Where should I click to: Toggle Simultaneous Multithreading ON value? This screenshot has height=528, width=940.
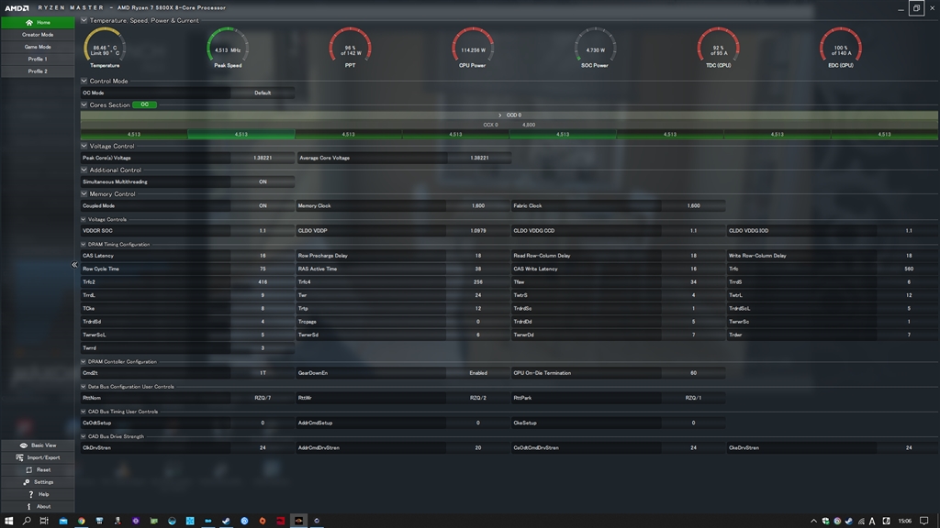(x=263, y=182)
